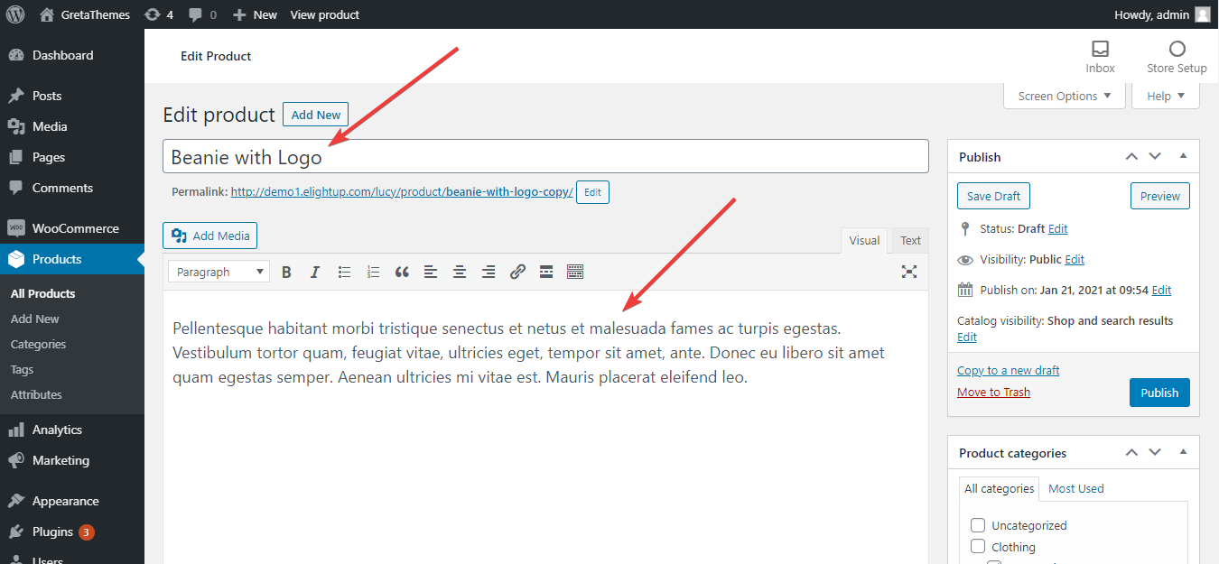
Task: Switch to the Text editor tab
Action: [909, 240]
